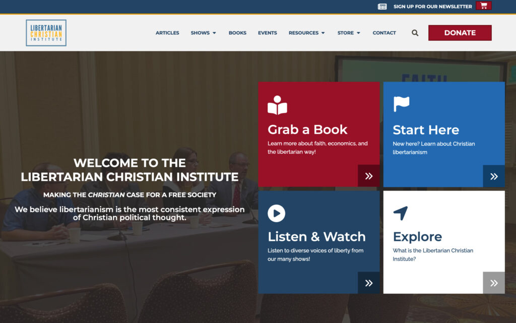Image resolution: width=516 pixels, height=323 pixels.
Task: Open the search magnifier icon
Action: pos(415,33)
